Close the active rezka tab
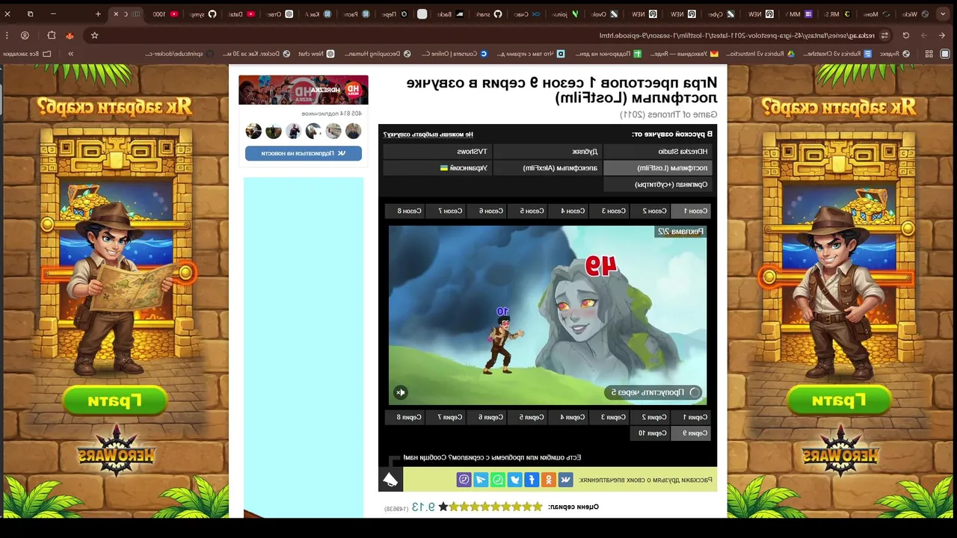This screenshot has width=957, height=538. [116, 13]
